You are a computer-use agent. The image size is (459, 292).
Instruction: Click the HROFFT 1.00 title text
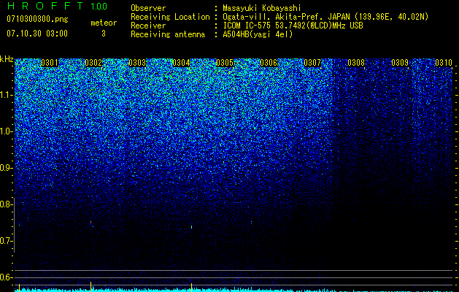57,6
